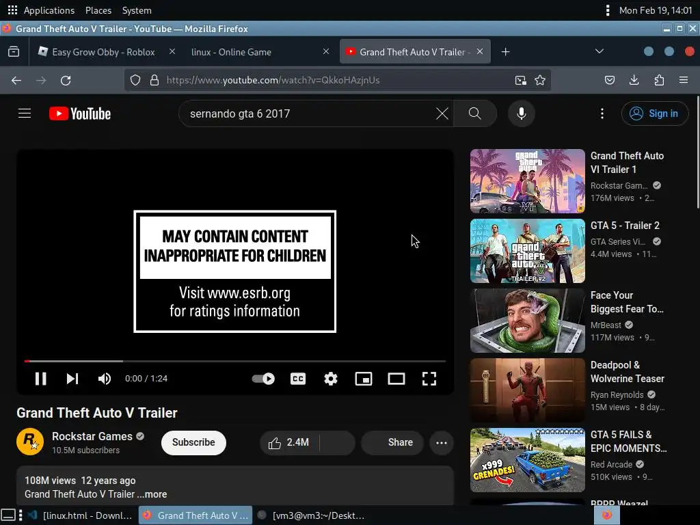Bookmark this page with star
This screenshot has height=525, width=700.
coord(540,81)
